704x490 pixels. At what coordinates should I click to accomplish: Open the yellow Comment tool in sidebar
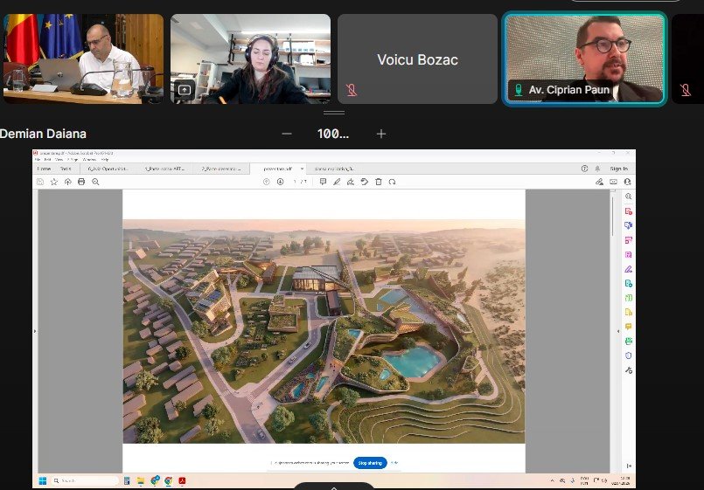[628, 327]
